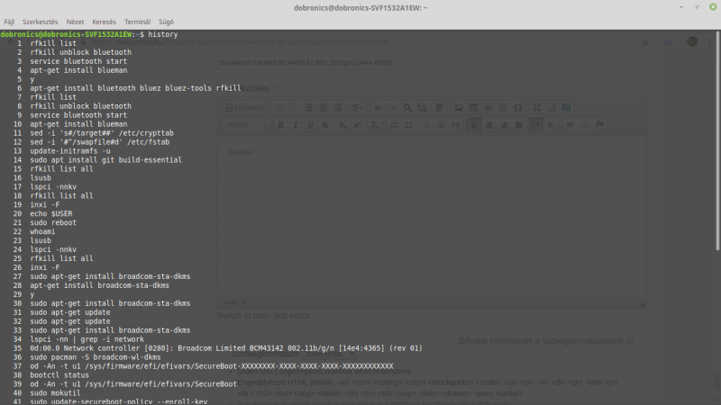Maximize the editor with the expand icon
The width and height of the screenshot is (721, 405).
click(536, 107)
